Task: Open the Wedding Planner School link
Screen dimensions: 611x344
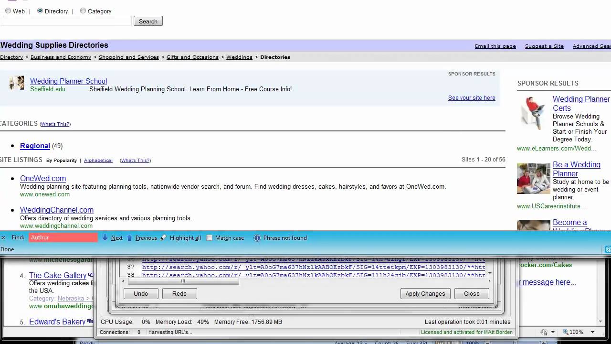Action: tap(68, 81)
